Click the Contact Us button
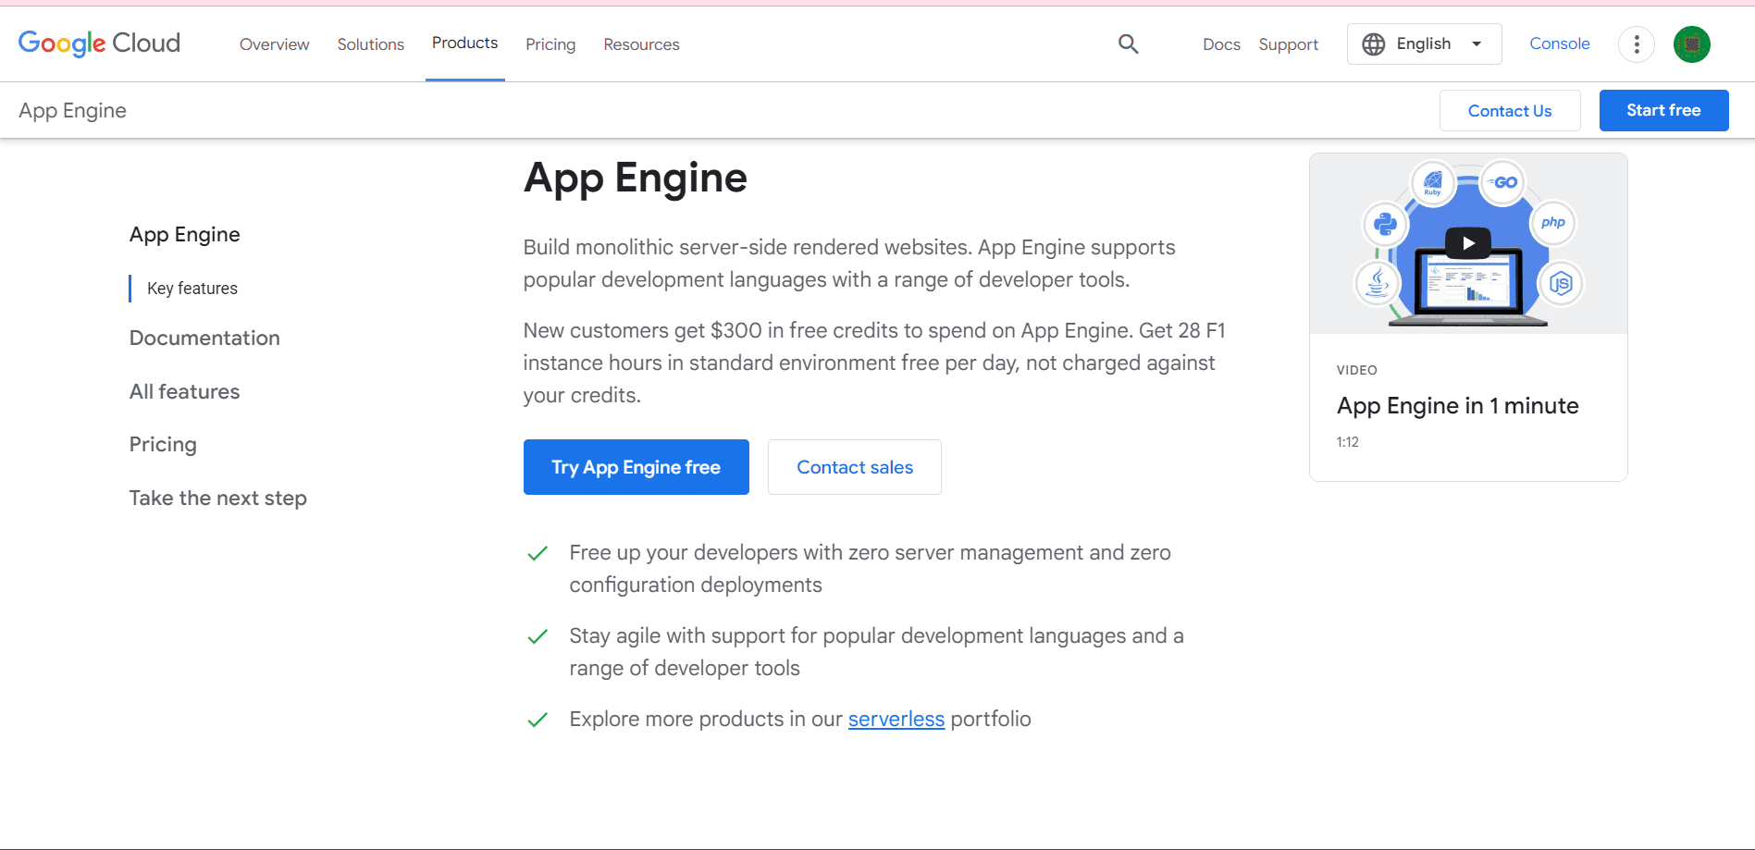The width and height of the screenshot is (1755, 850). pyautogui.click(x=1510, y=110)
